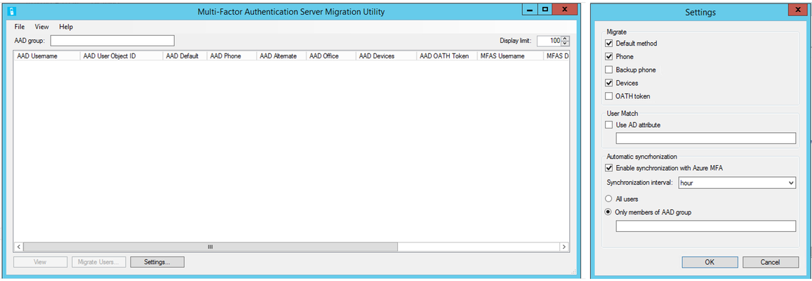812x281 pixels.
Task: Click the AAD Devices column header
Action: [386, 56]
